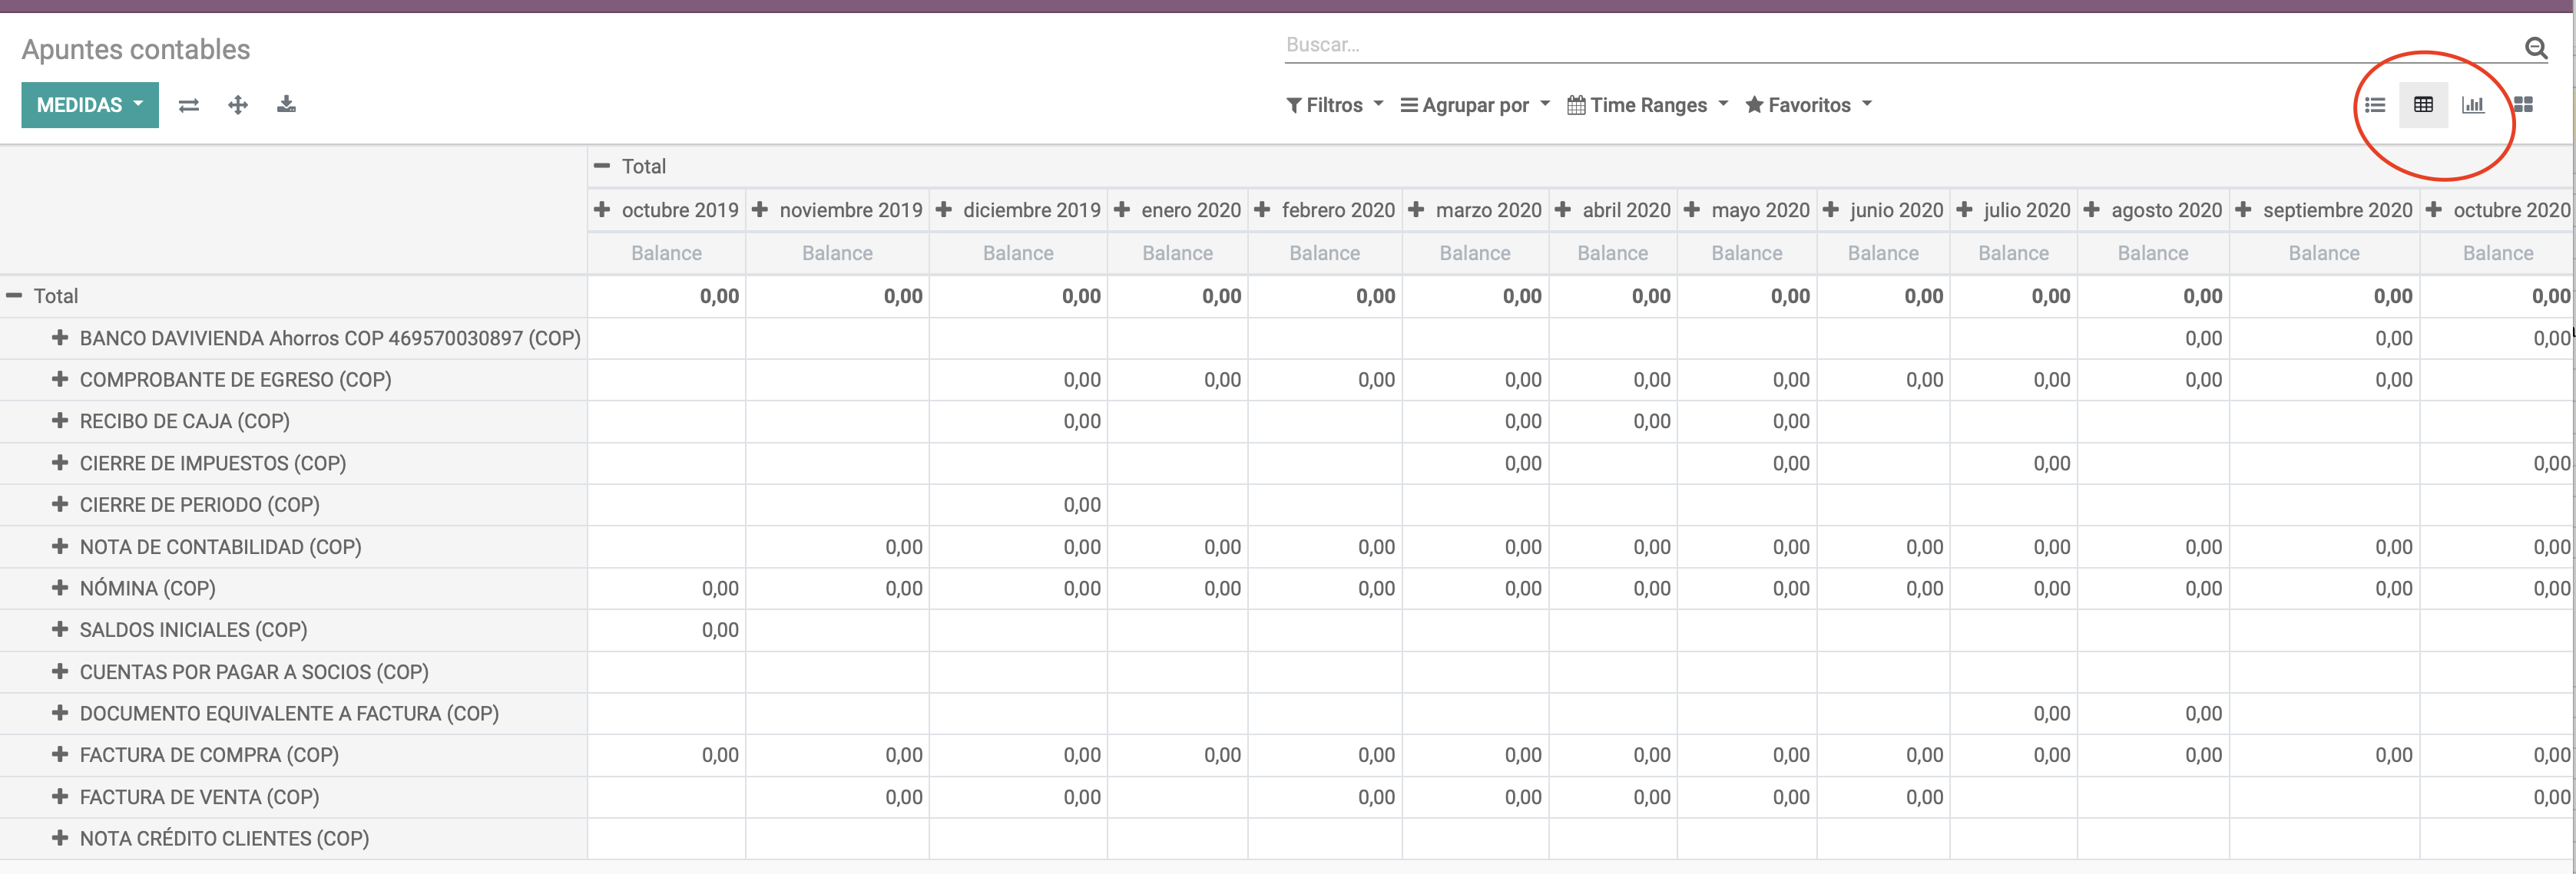Expand the septiembre 2020 column
The height and width of the screenshot is (874, 2576).
(2243, 209)
